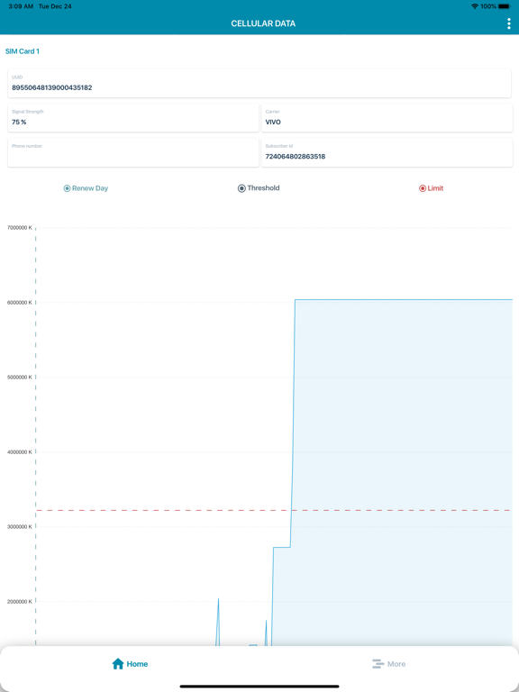This screenshot has height=692, width=519.
Task: Open the More tab
Action: [389, 664]
